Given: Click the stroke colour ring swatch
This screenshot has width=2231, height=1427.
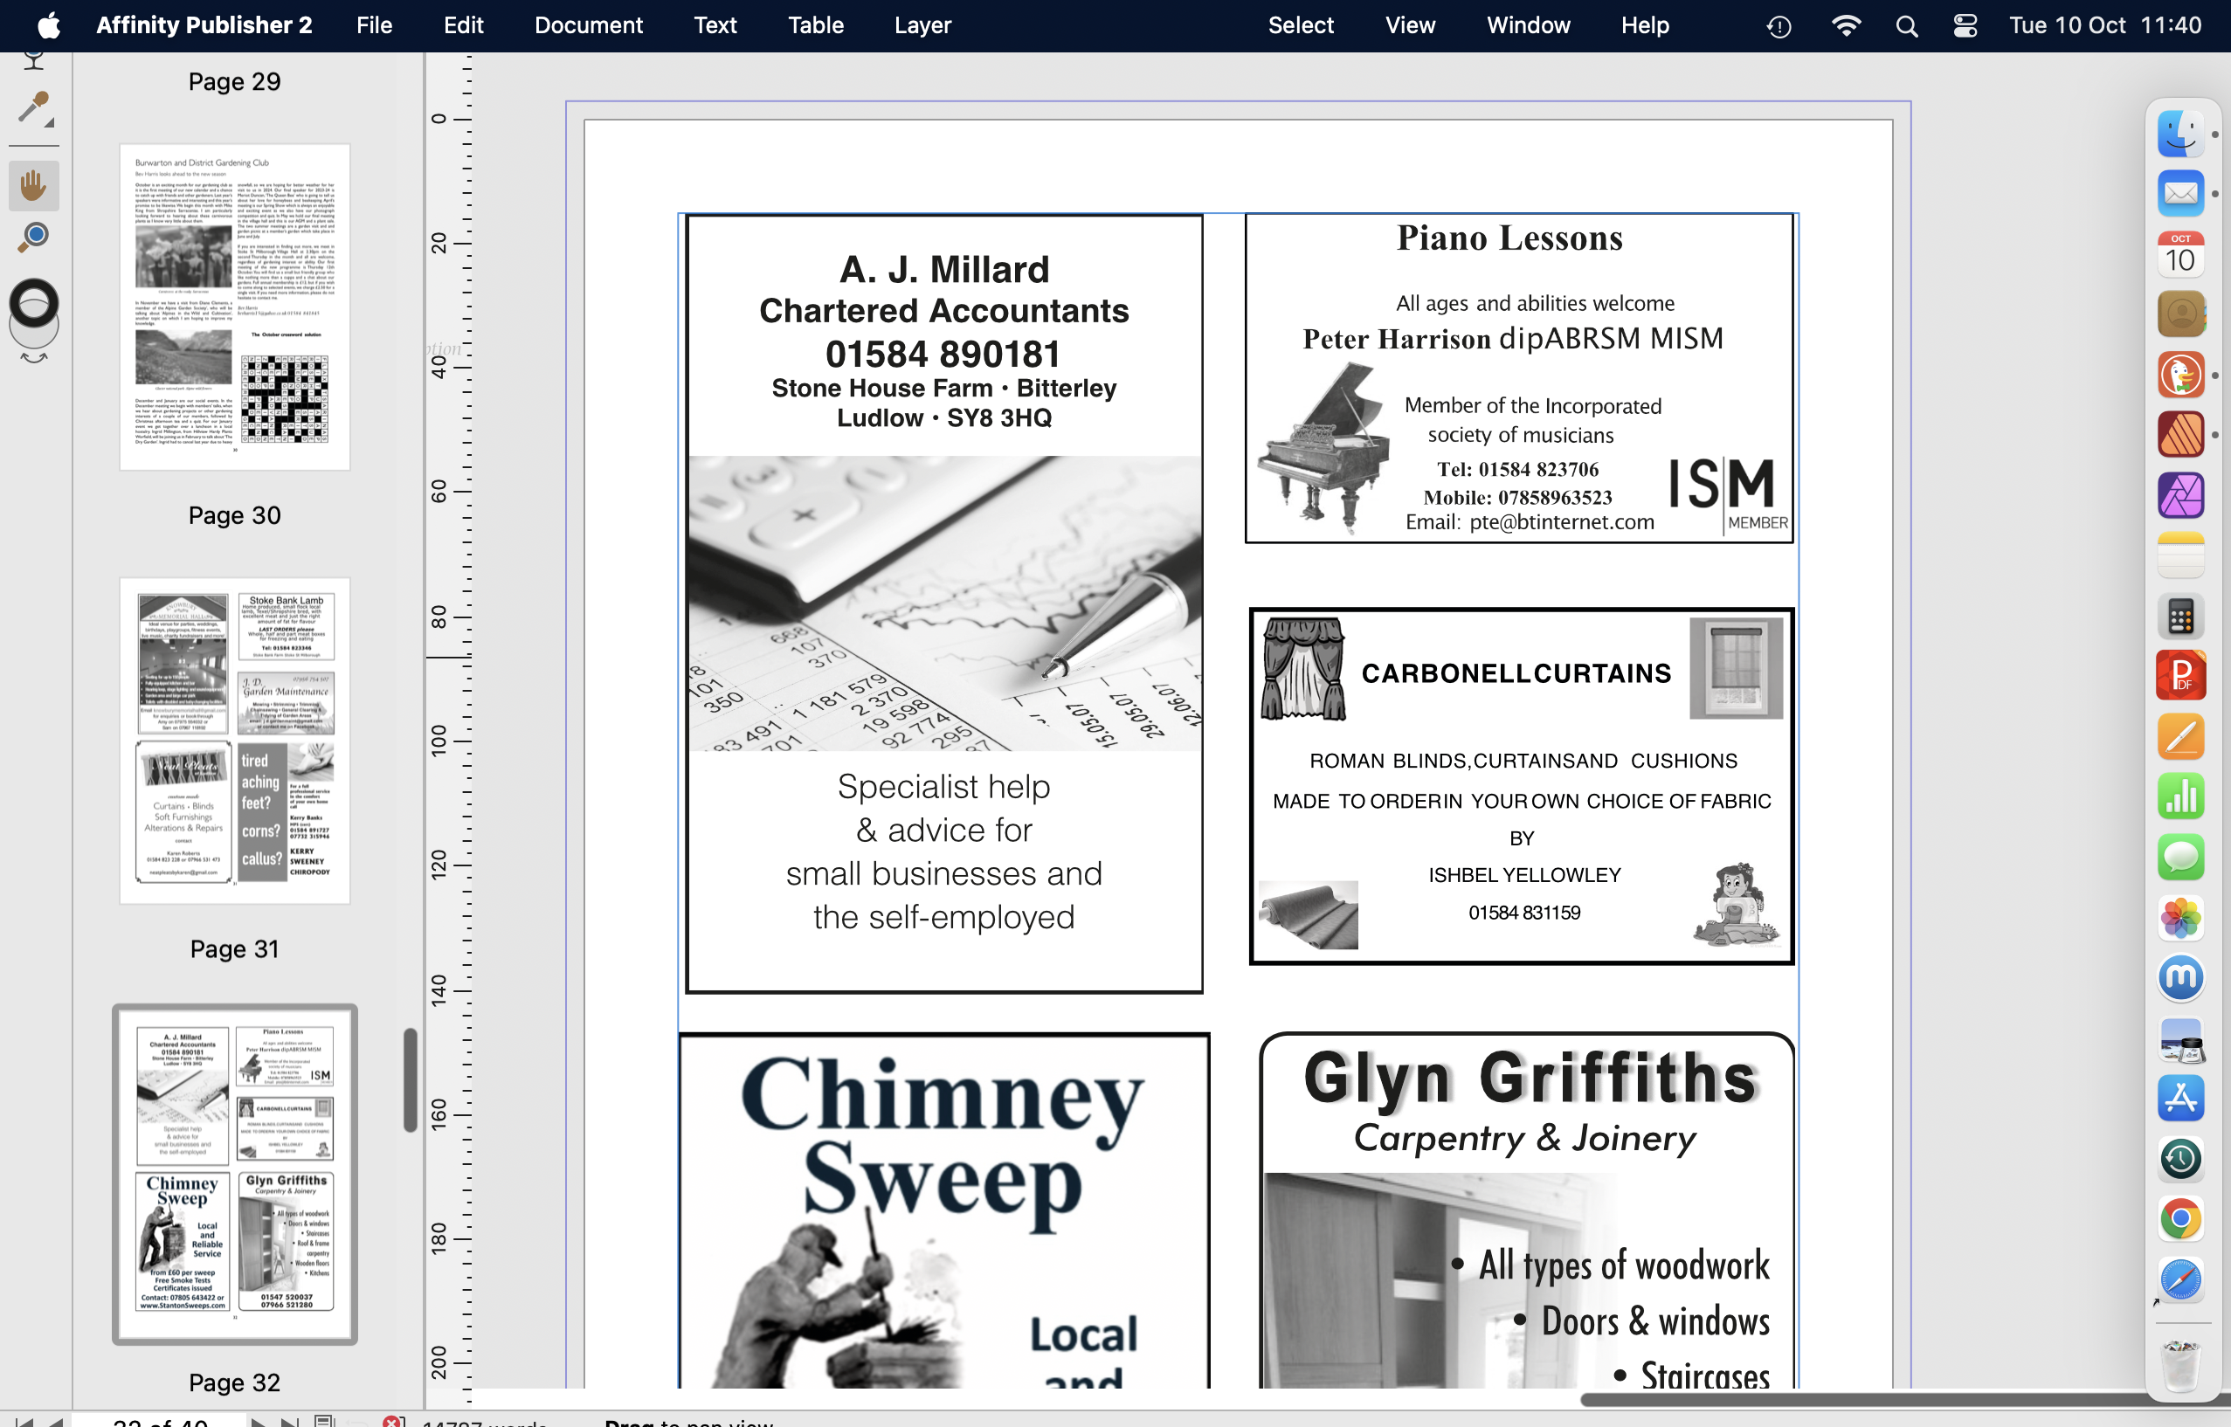Looking at the screenshot, I should tap(33, 303).
